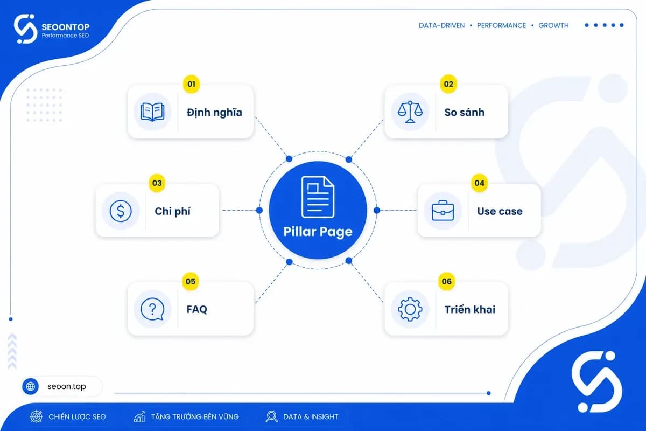This screenshot has width=646, height=431.
Task: Click the SEOONTOP logo mark at top left
Action: (x=25, y=29)
